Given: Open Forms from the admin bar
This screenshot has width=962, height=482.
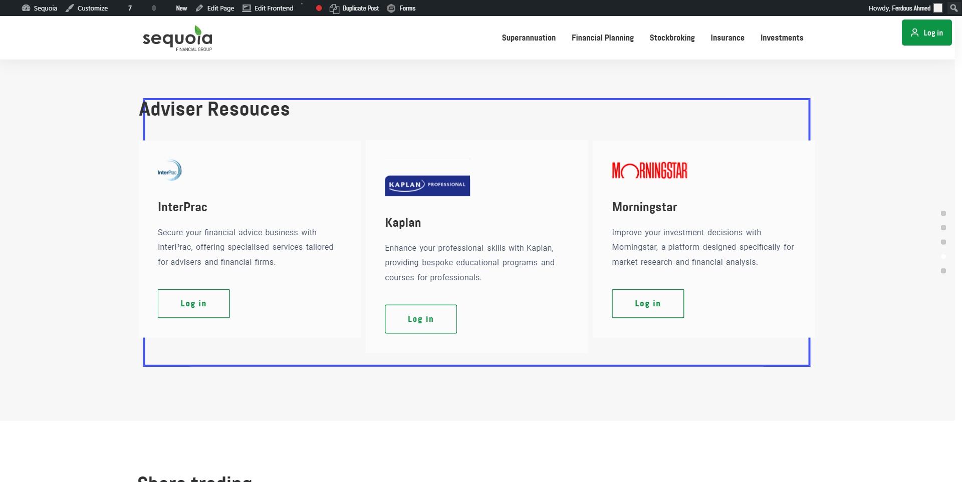Looking at the screenshot, I should 401,8.
